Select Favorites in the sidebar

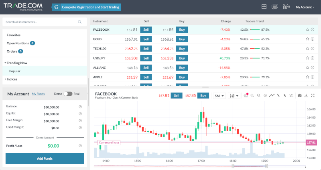13,35
